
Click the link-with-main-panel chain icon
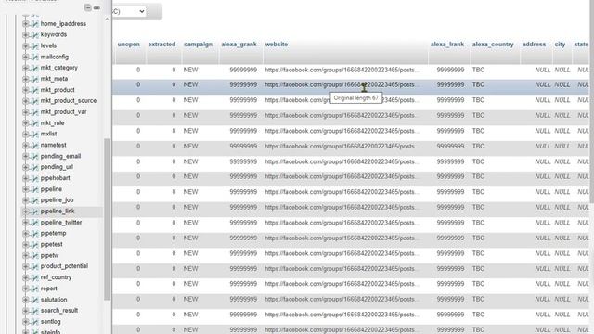click(x=97, y=7)
